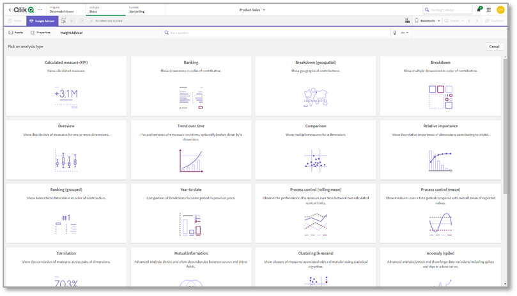The height and width of the screenshot is (296, 517).
Task: Click the Duplicate button
Action: tap(494, 21)
